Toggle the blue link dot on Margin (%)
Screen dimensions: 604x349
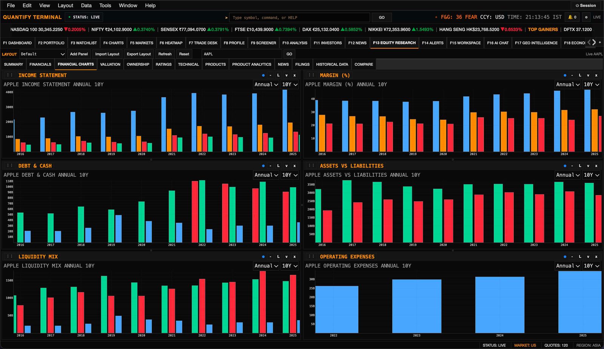point(565,75)
